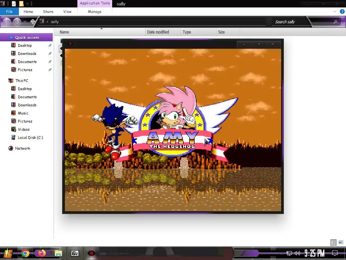Click the pin icon beside pinned Pictures

click(50, 70)
